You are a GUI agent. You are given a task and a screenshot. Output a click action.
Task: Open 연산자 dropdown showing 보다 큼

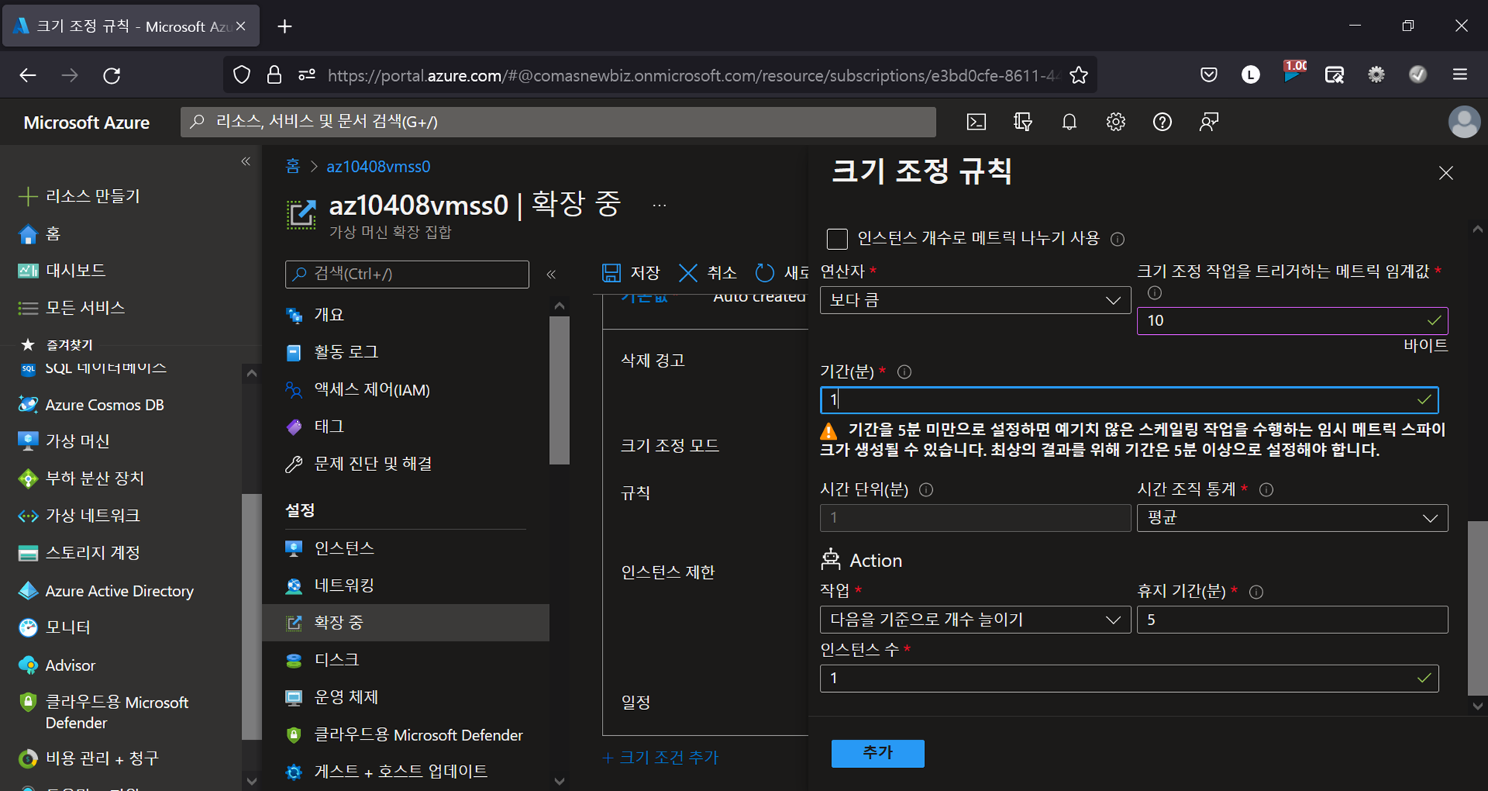pyautogui.click(x=975, y=300)
